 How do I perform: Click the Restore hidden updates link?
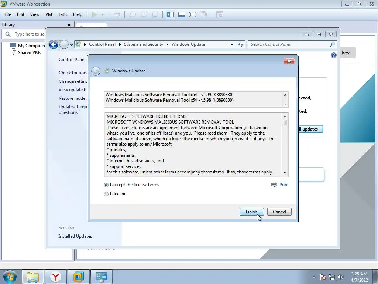tap(73, 98)
